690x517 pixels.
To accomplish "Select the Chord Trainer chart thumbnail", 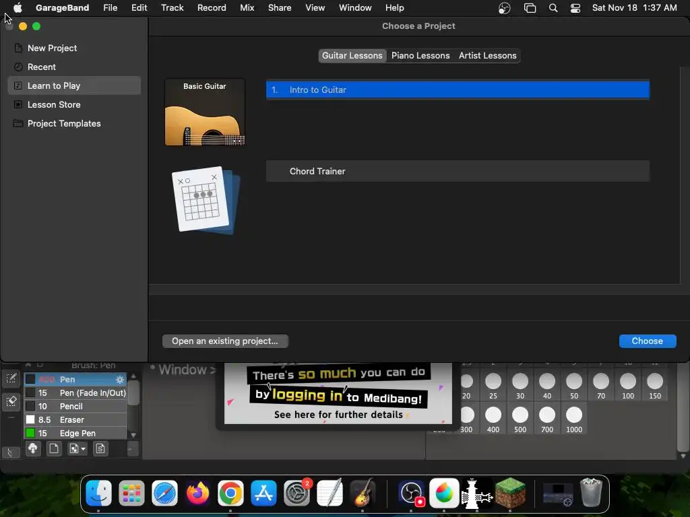I will [x=205, y=199].
